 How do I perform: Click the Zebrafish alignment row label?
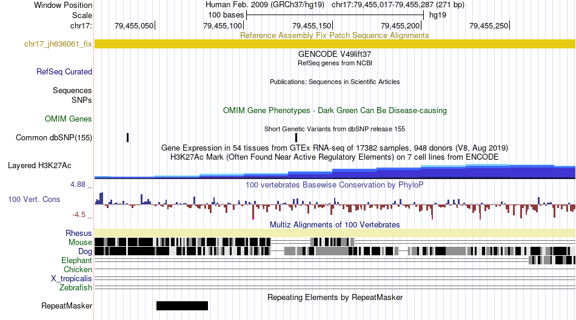coord(76,288)
